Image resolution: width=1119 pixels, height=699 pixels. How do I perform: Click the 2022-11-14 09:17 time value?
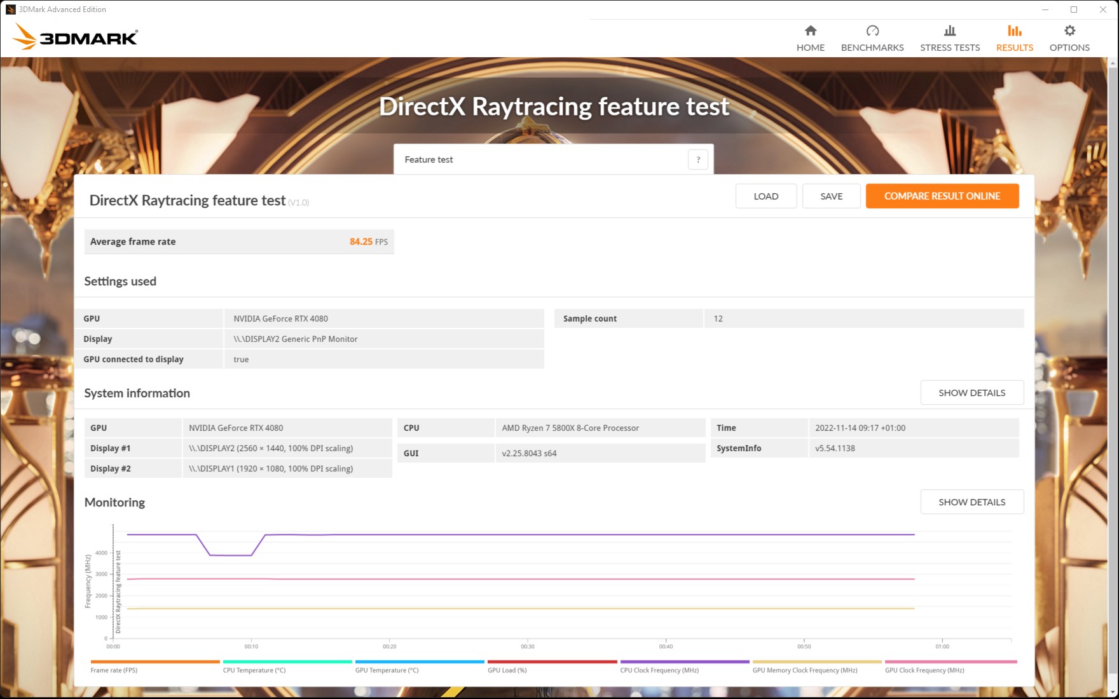click(860, 428)
